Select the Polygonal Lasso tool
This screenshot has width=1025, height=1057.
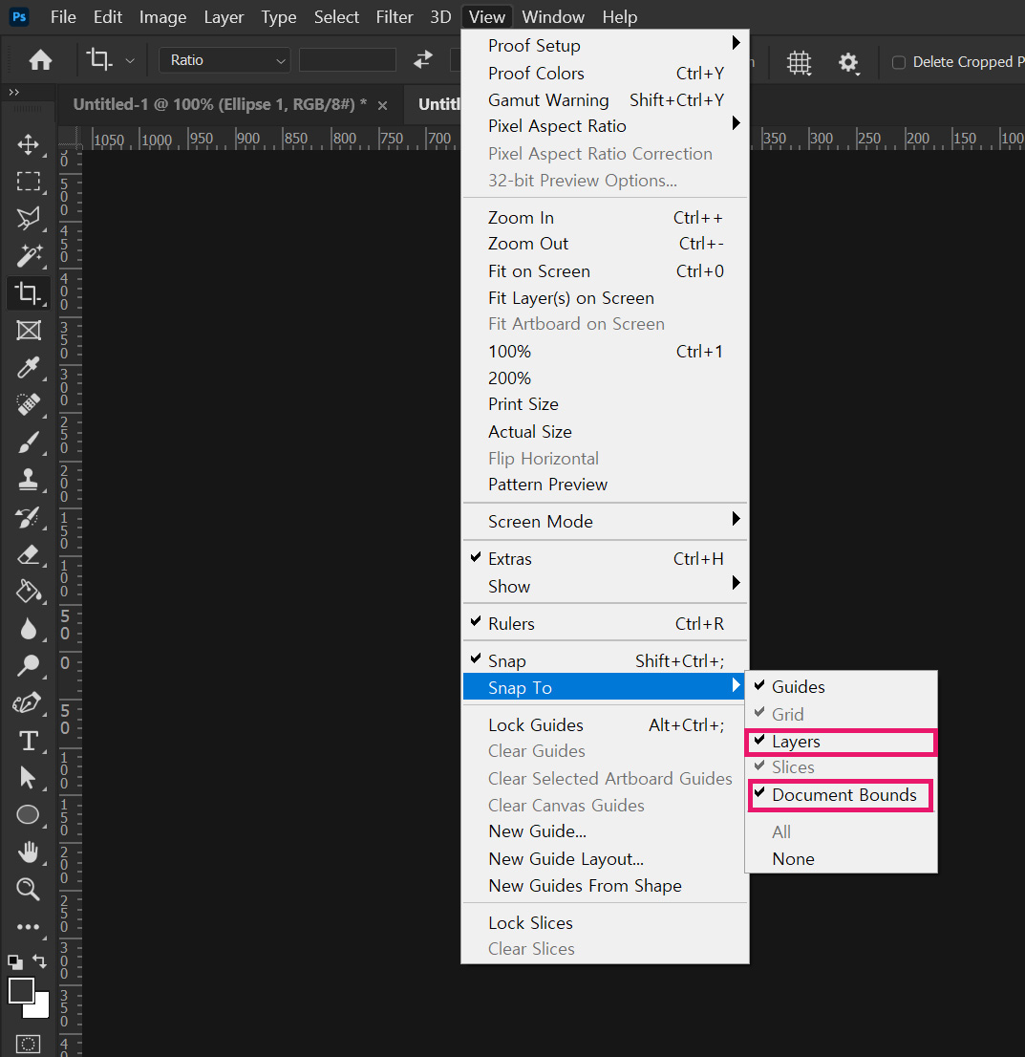[28, 218]
